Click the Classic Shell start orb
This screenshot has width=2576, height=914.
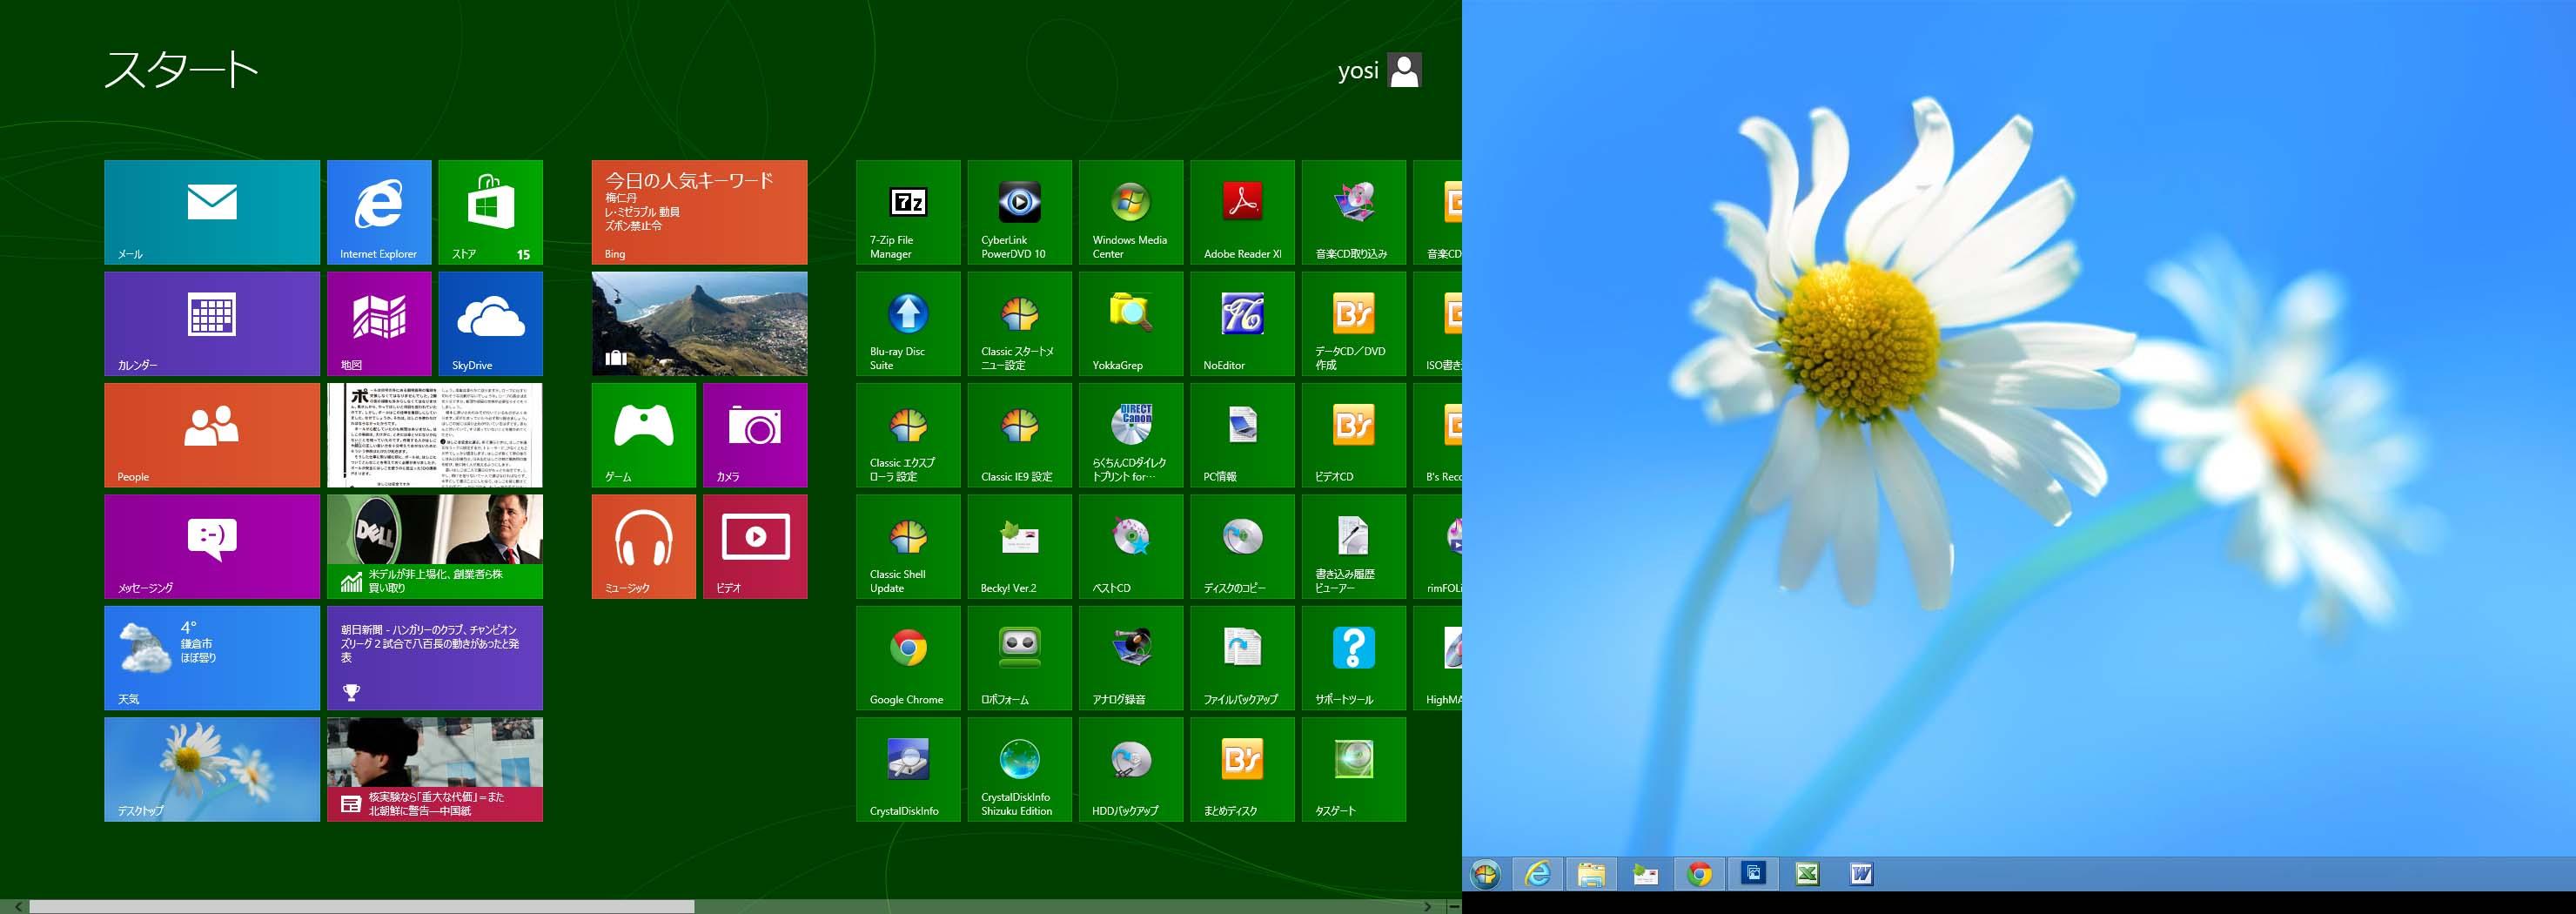point(1485,875)
